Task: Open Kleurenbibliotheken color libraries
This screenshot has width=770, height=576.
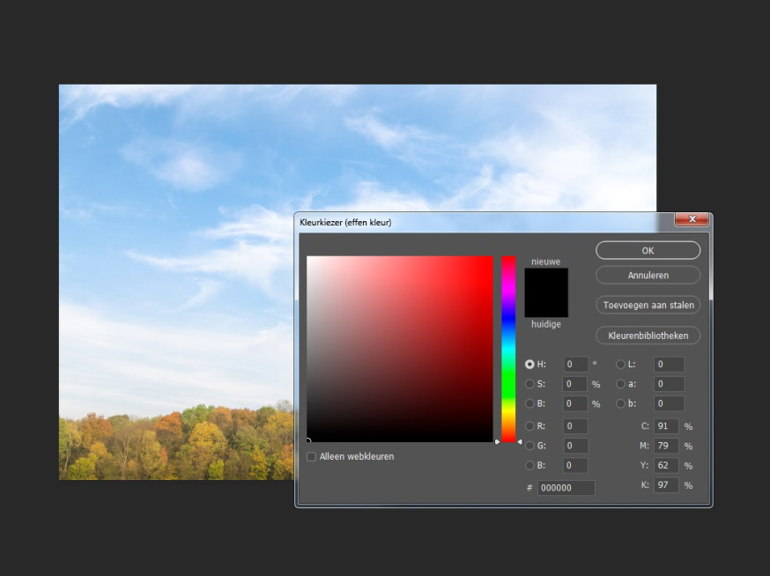Action: tap(648, 336)
